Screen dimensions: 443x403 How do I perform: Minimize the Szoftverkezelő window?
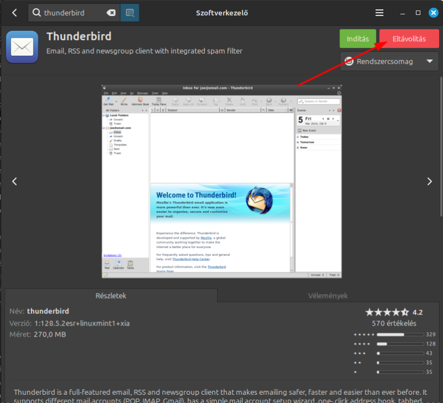[x=403, y=13]
